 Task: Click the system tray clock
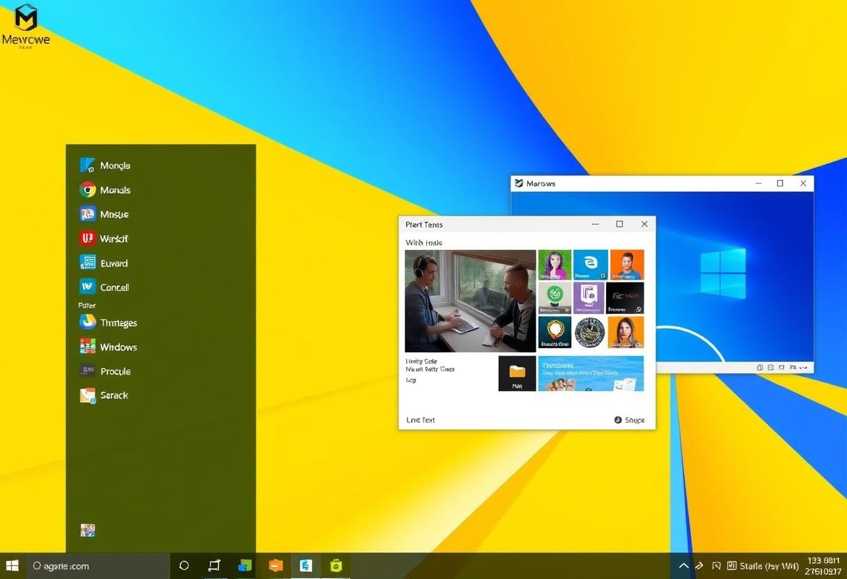point(822,566)
